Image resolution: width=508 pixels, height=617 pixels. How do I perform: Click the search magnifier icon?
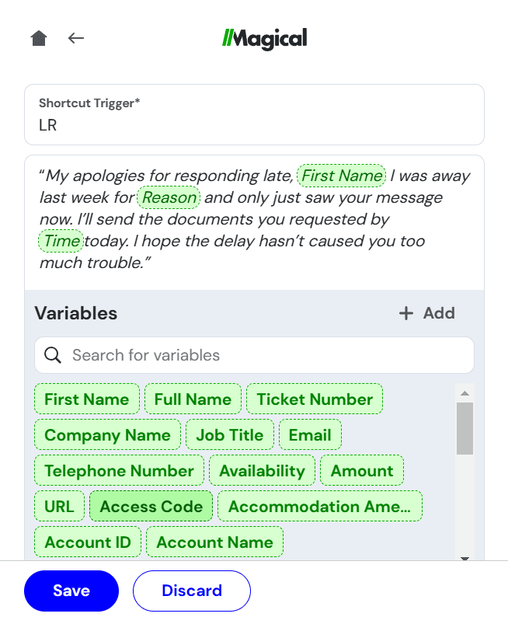point(53,355)
